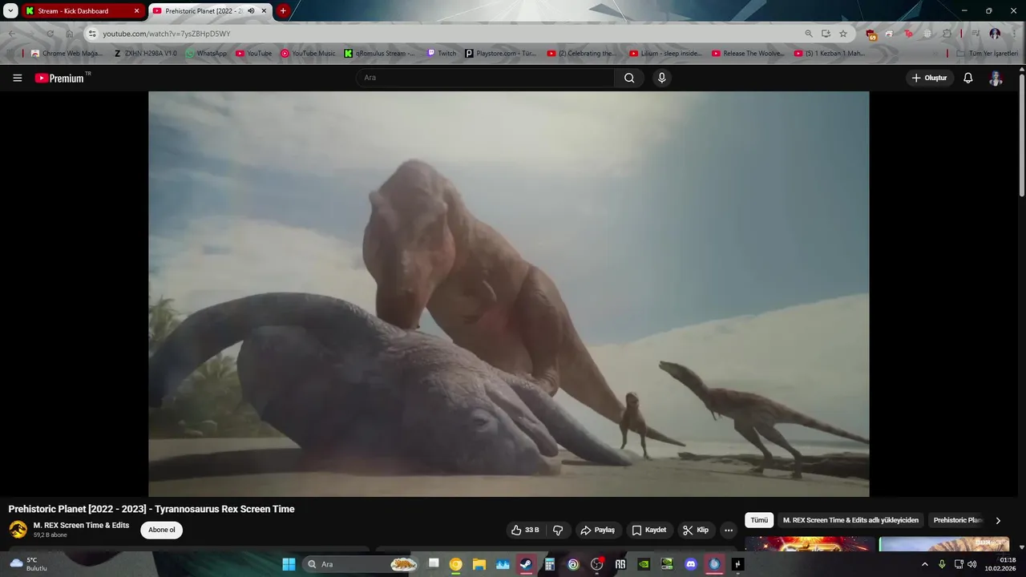Open tab search dropdown arrow

click(x=10, y=11)
